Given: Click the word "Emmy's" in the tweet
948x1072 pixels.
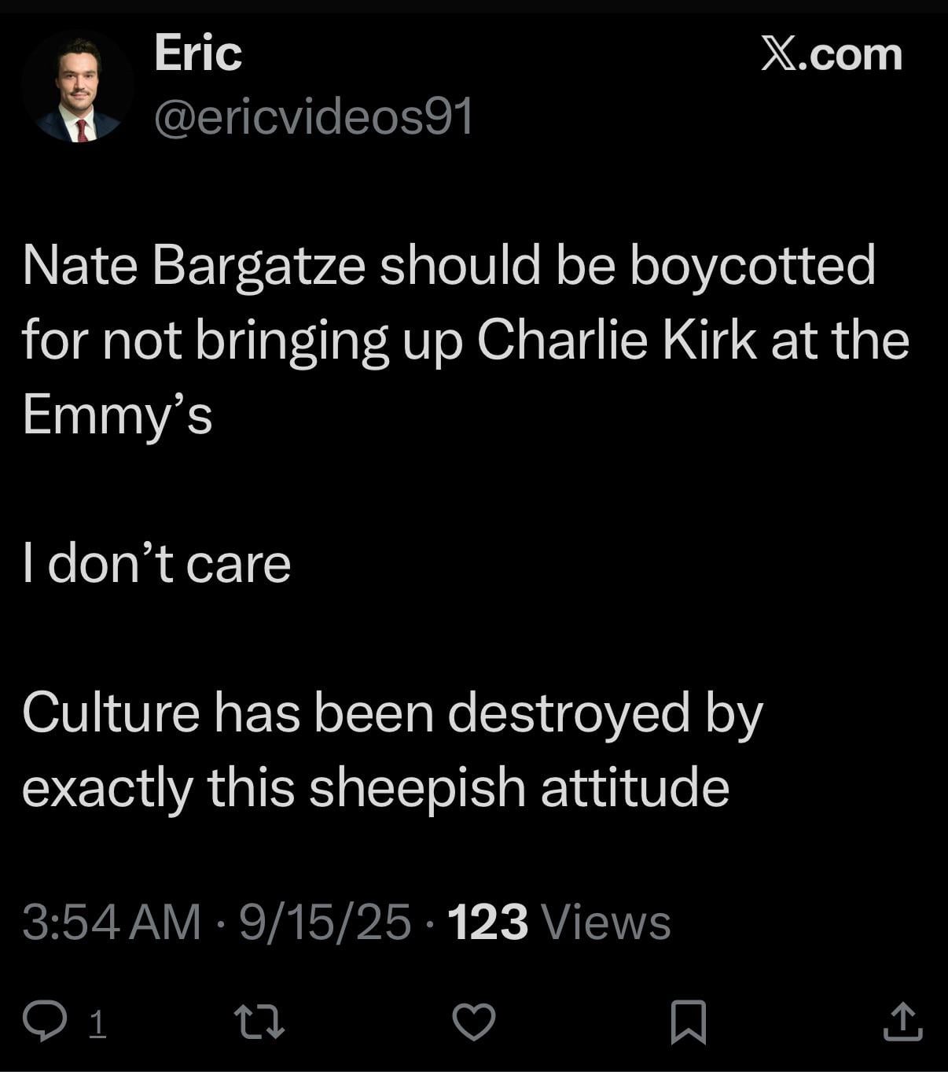Looking at the screenshot, I should (118, 414).
